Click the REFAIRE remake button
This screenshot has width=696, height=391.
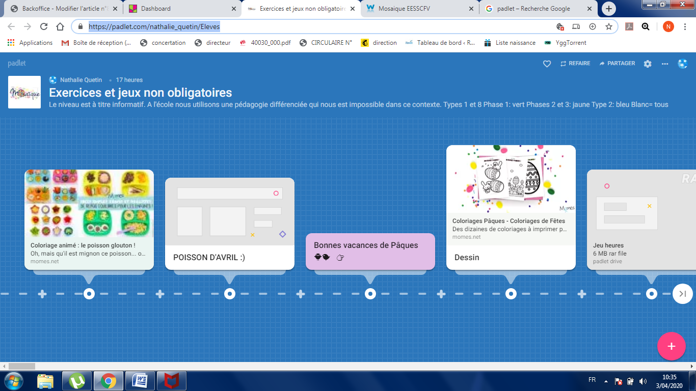575,64
